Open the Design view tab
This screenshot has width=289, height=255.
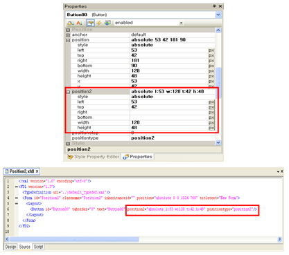point(10,247)
